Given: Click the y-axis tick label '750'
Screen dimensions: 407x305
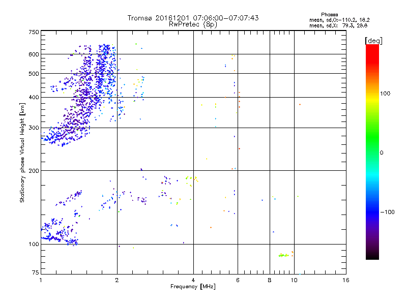Looking at the screenshot, I should pos(34,32).
